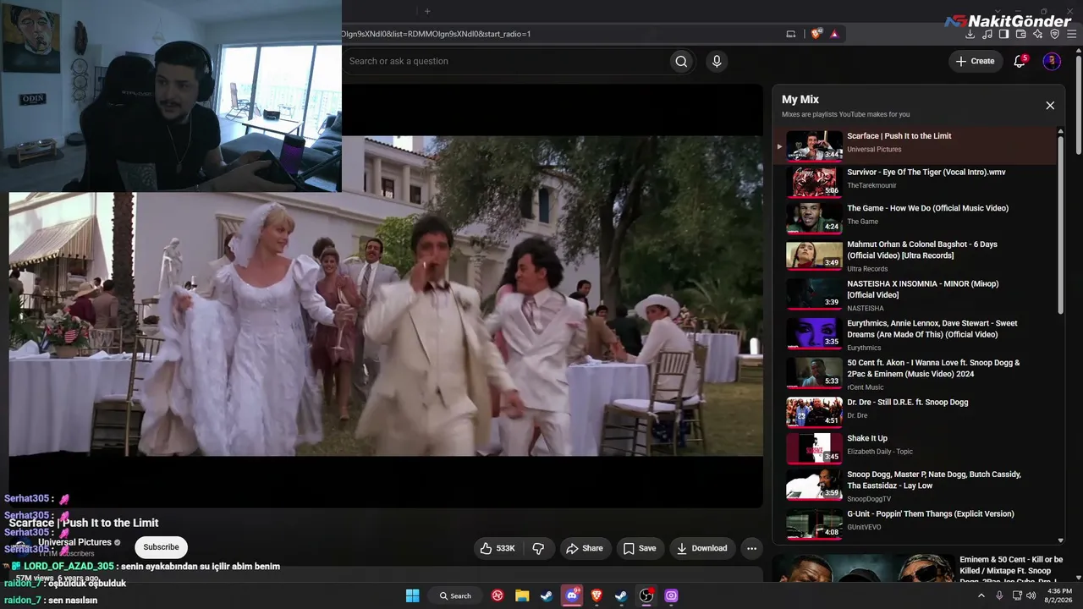Focus the YouTube search field

click(x=505, y=61)
